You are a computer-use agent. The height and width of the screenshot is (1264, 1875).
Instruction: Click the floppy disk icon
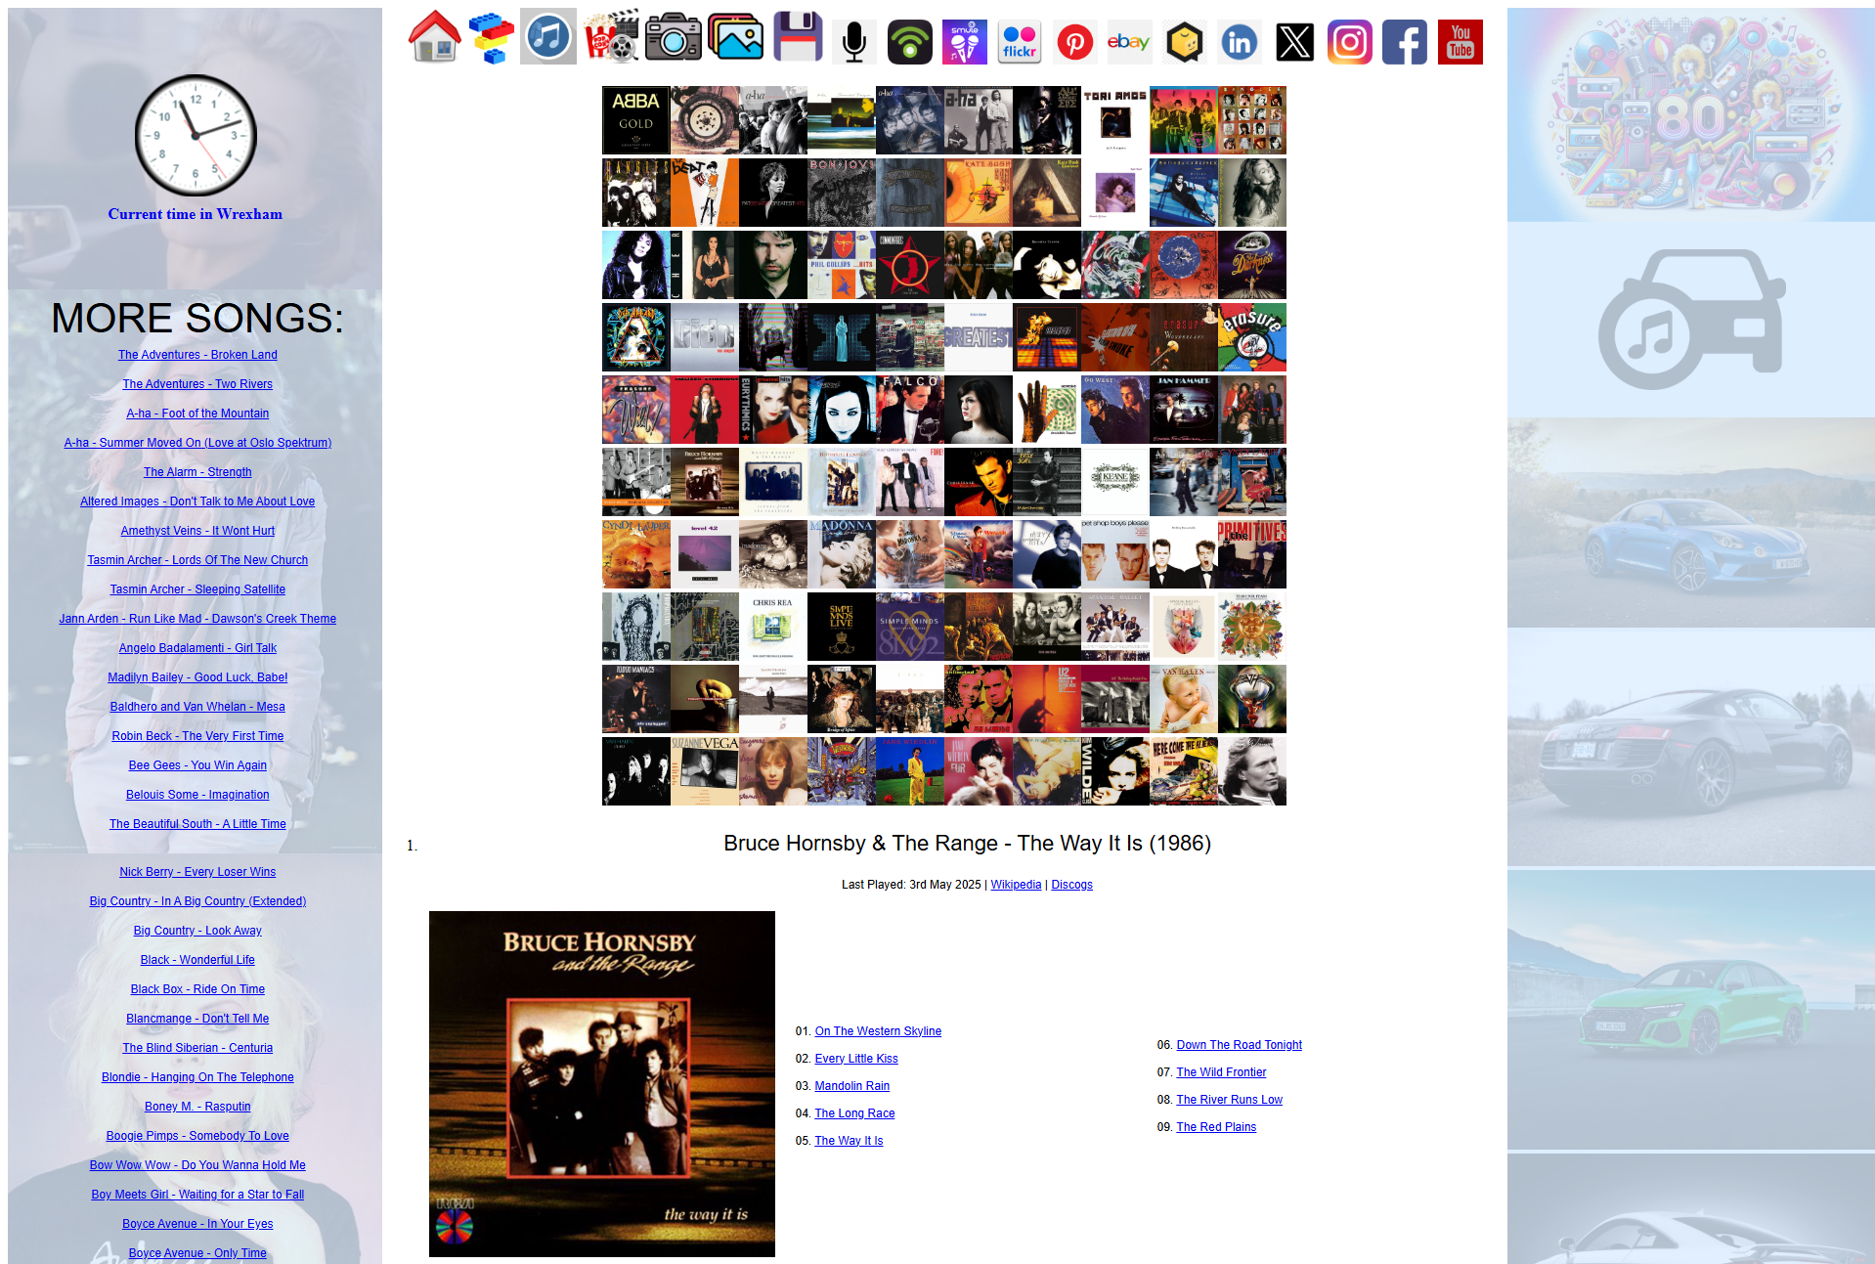pyautogui.click(x=798, y=37)
